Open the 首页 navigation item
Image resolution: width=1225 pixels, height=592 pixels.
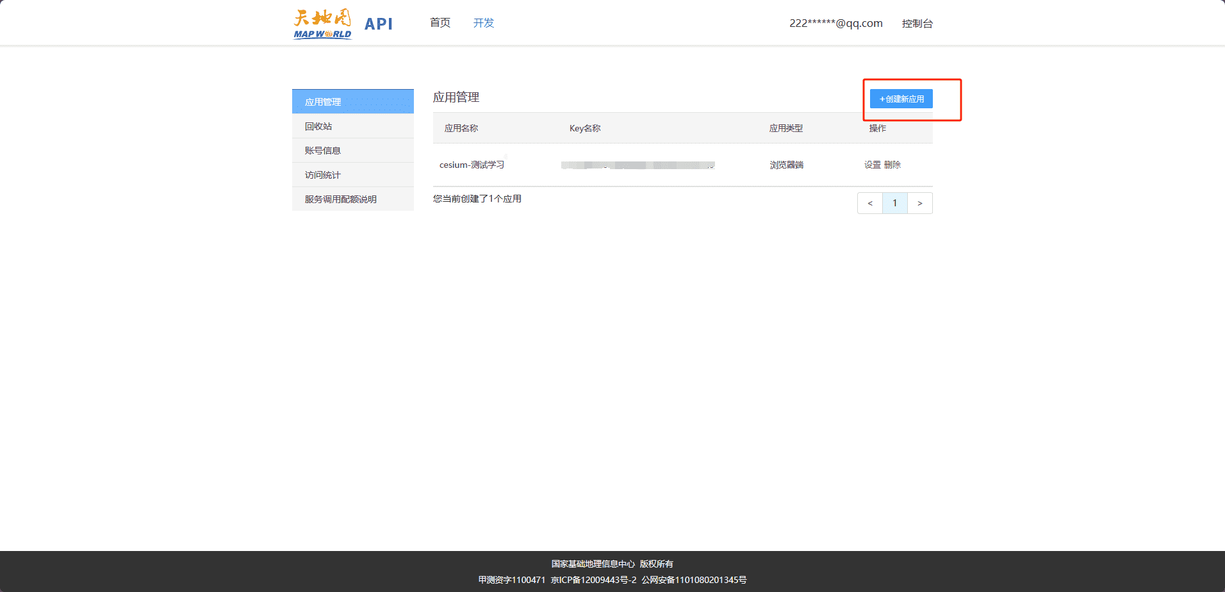440,23
